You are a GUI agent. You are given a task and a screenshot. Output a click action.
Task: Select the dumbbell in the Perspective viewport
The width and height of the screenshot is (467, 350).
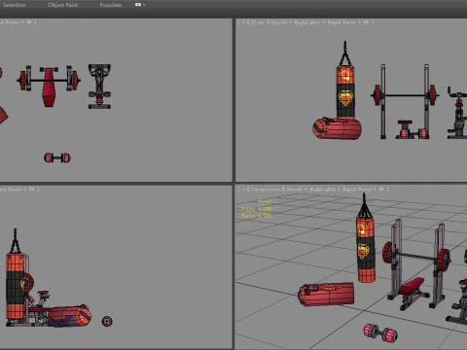380,332
